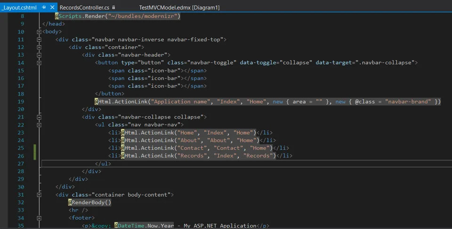Collapse the body tag on line 10
The height and width of the screenshot is (229, 452).
[39, 32]
